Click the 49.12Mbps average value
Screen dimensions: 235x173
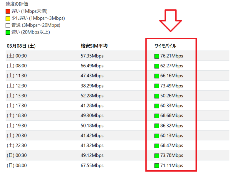(92, 155)
